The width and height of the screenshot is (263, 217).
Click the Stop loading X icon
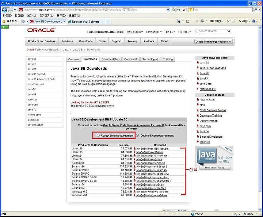coord(184,10)
